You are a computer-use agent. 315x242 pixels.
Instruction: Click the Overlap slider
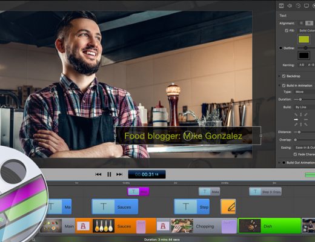click(304, 140)
